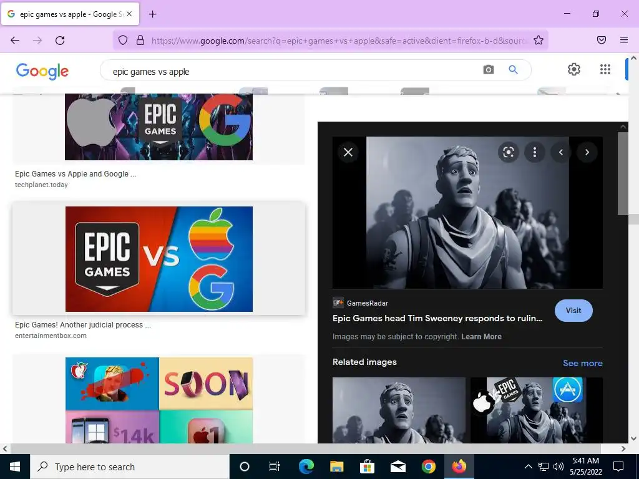Open Task View on taskbar

[x=275, y=467]
